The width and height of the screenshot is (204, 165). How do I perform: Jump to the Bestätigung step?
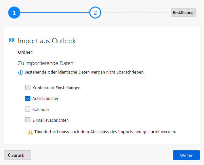pos(183,13)
